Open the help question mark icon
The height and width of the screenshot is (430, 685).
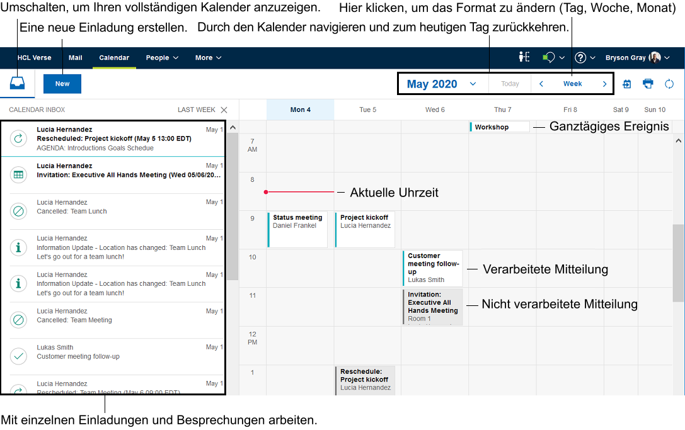580,58
